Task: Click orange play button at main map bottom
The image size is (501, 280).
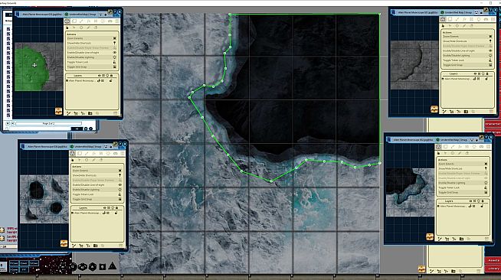Action: tap(422, 269)
